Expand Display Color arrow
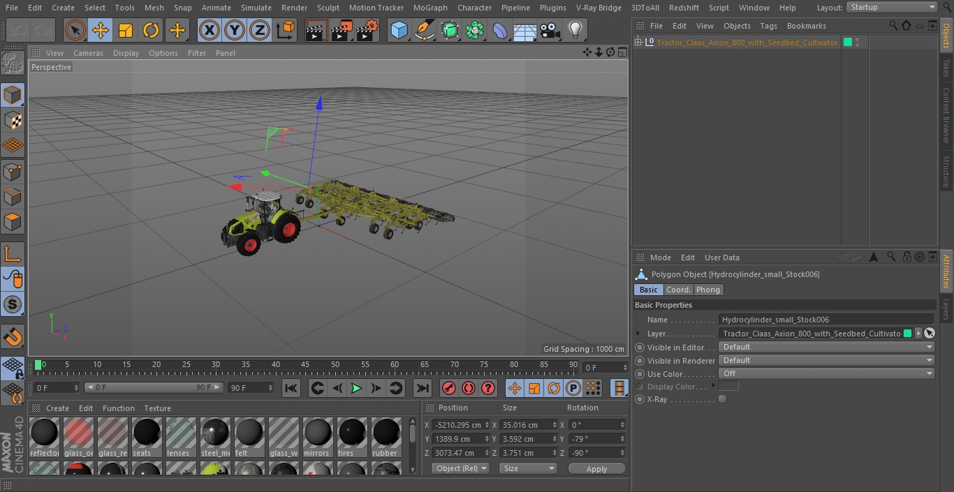 pyautogui.click(x=713, y=386)
